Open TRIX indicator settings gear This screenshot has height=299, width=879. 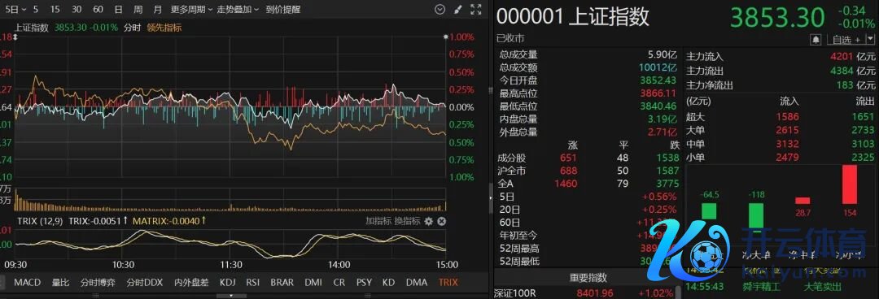click(x=429, y=221)
